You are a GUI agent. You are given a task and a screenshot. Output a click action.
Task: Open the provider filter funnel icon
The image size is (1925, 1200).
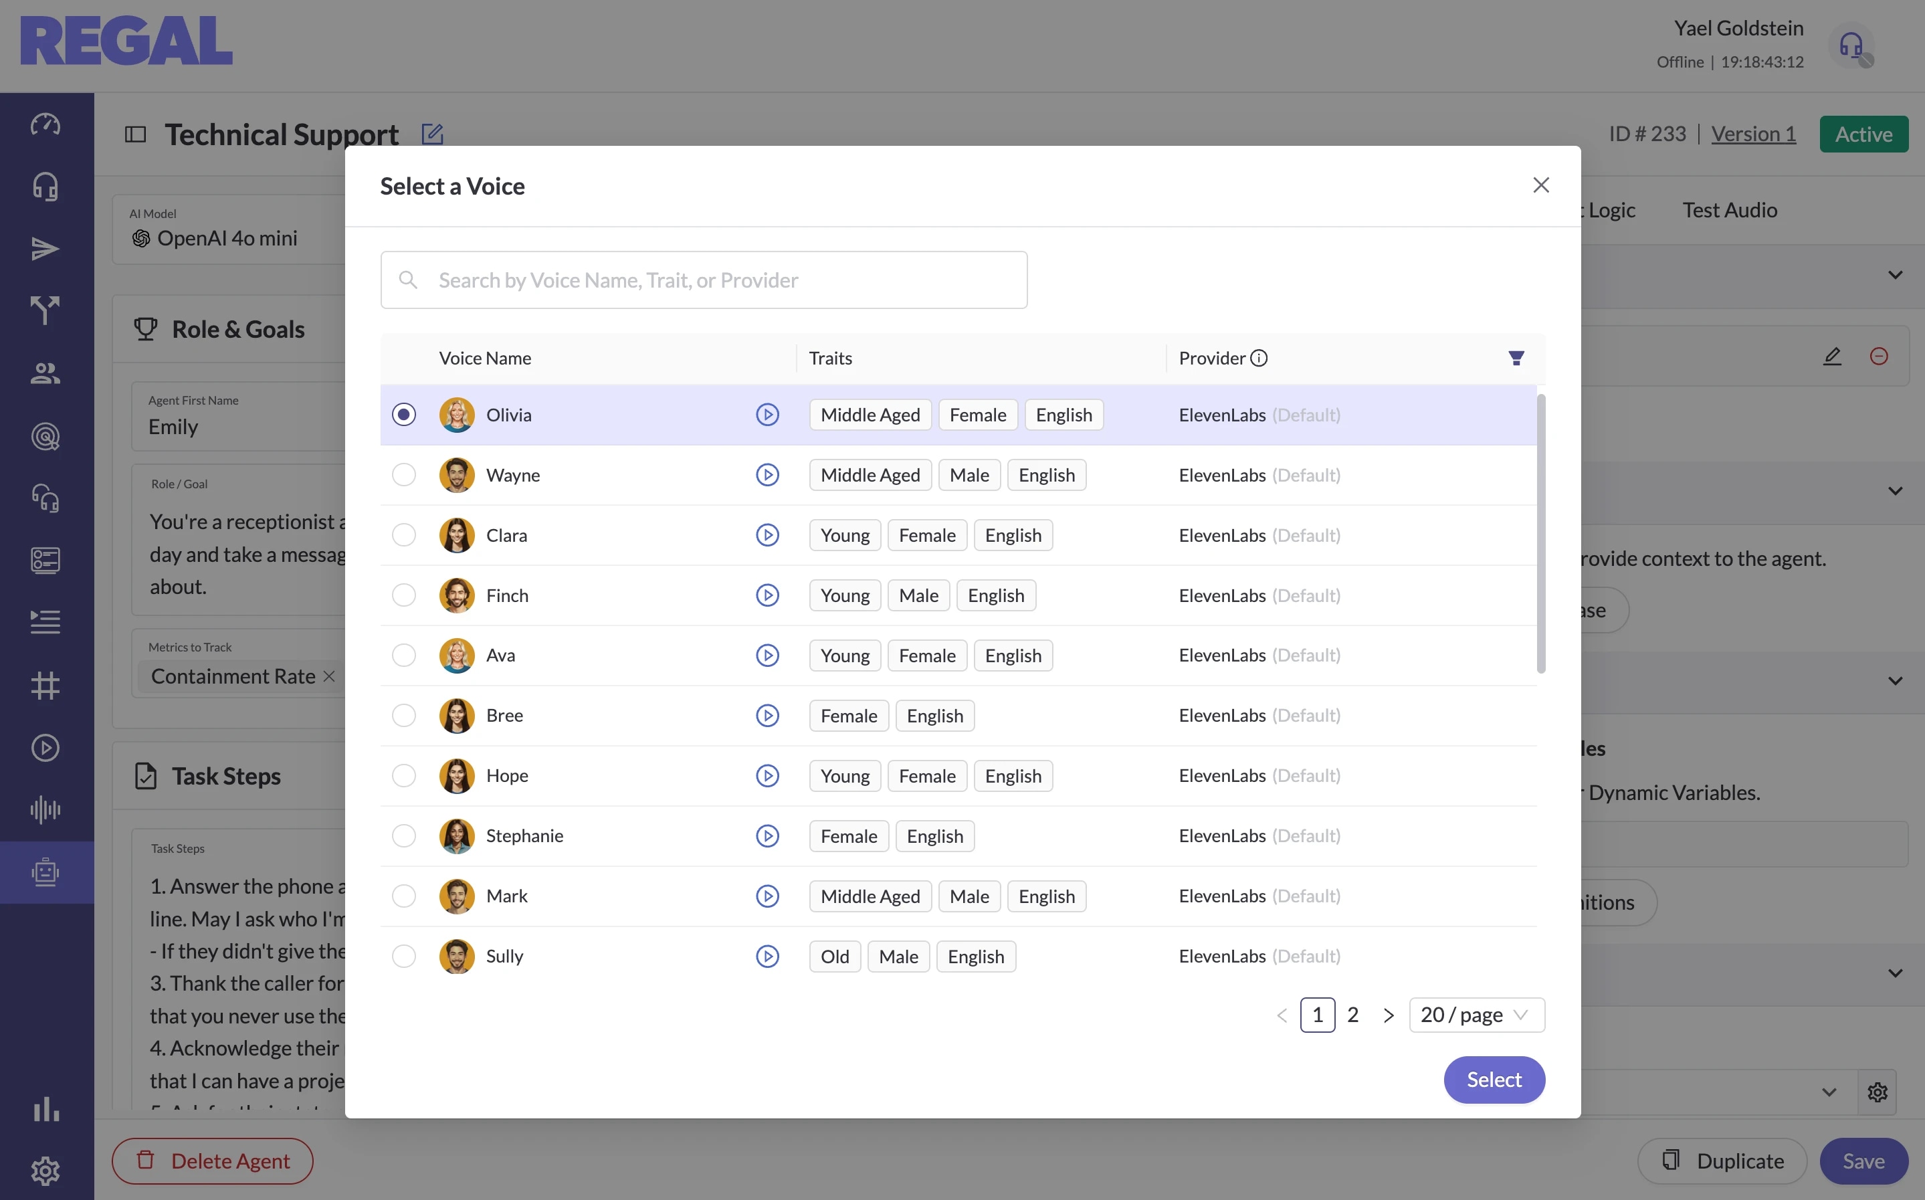point(1516,358)
